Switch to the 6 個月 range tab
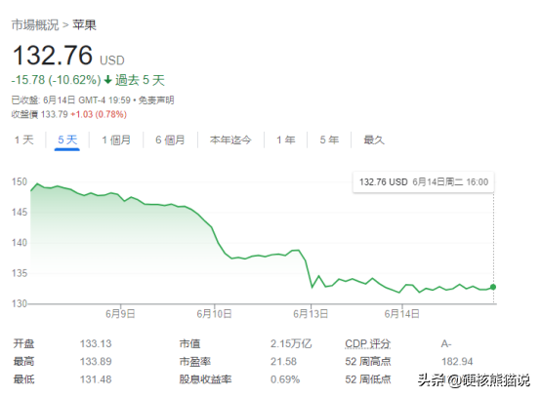Viewport: 541px width, 398px height. [x=170, y=139]
